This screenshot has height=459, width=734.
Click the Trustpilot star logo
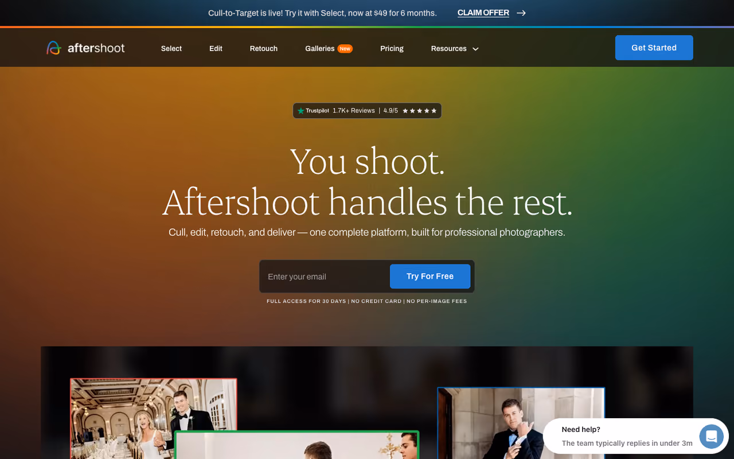[x=301, y=111]
